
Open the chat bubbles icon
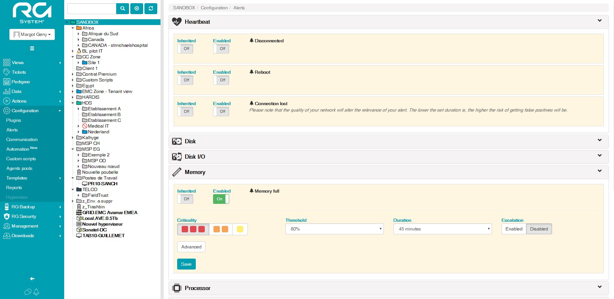point(28,292)
